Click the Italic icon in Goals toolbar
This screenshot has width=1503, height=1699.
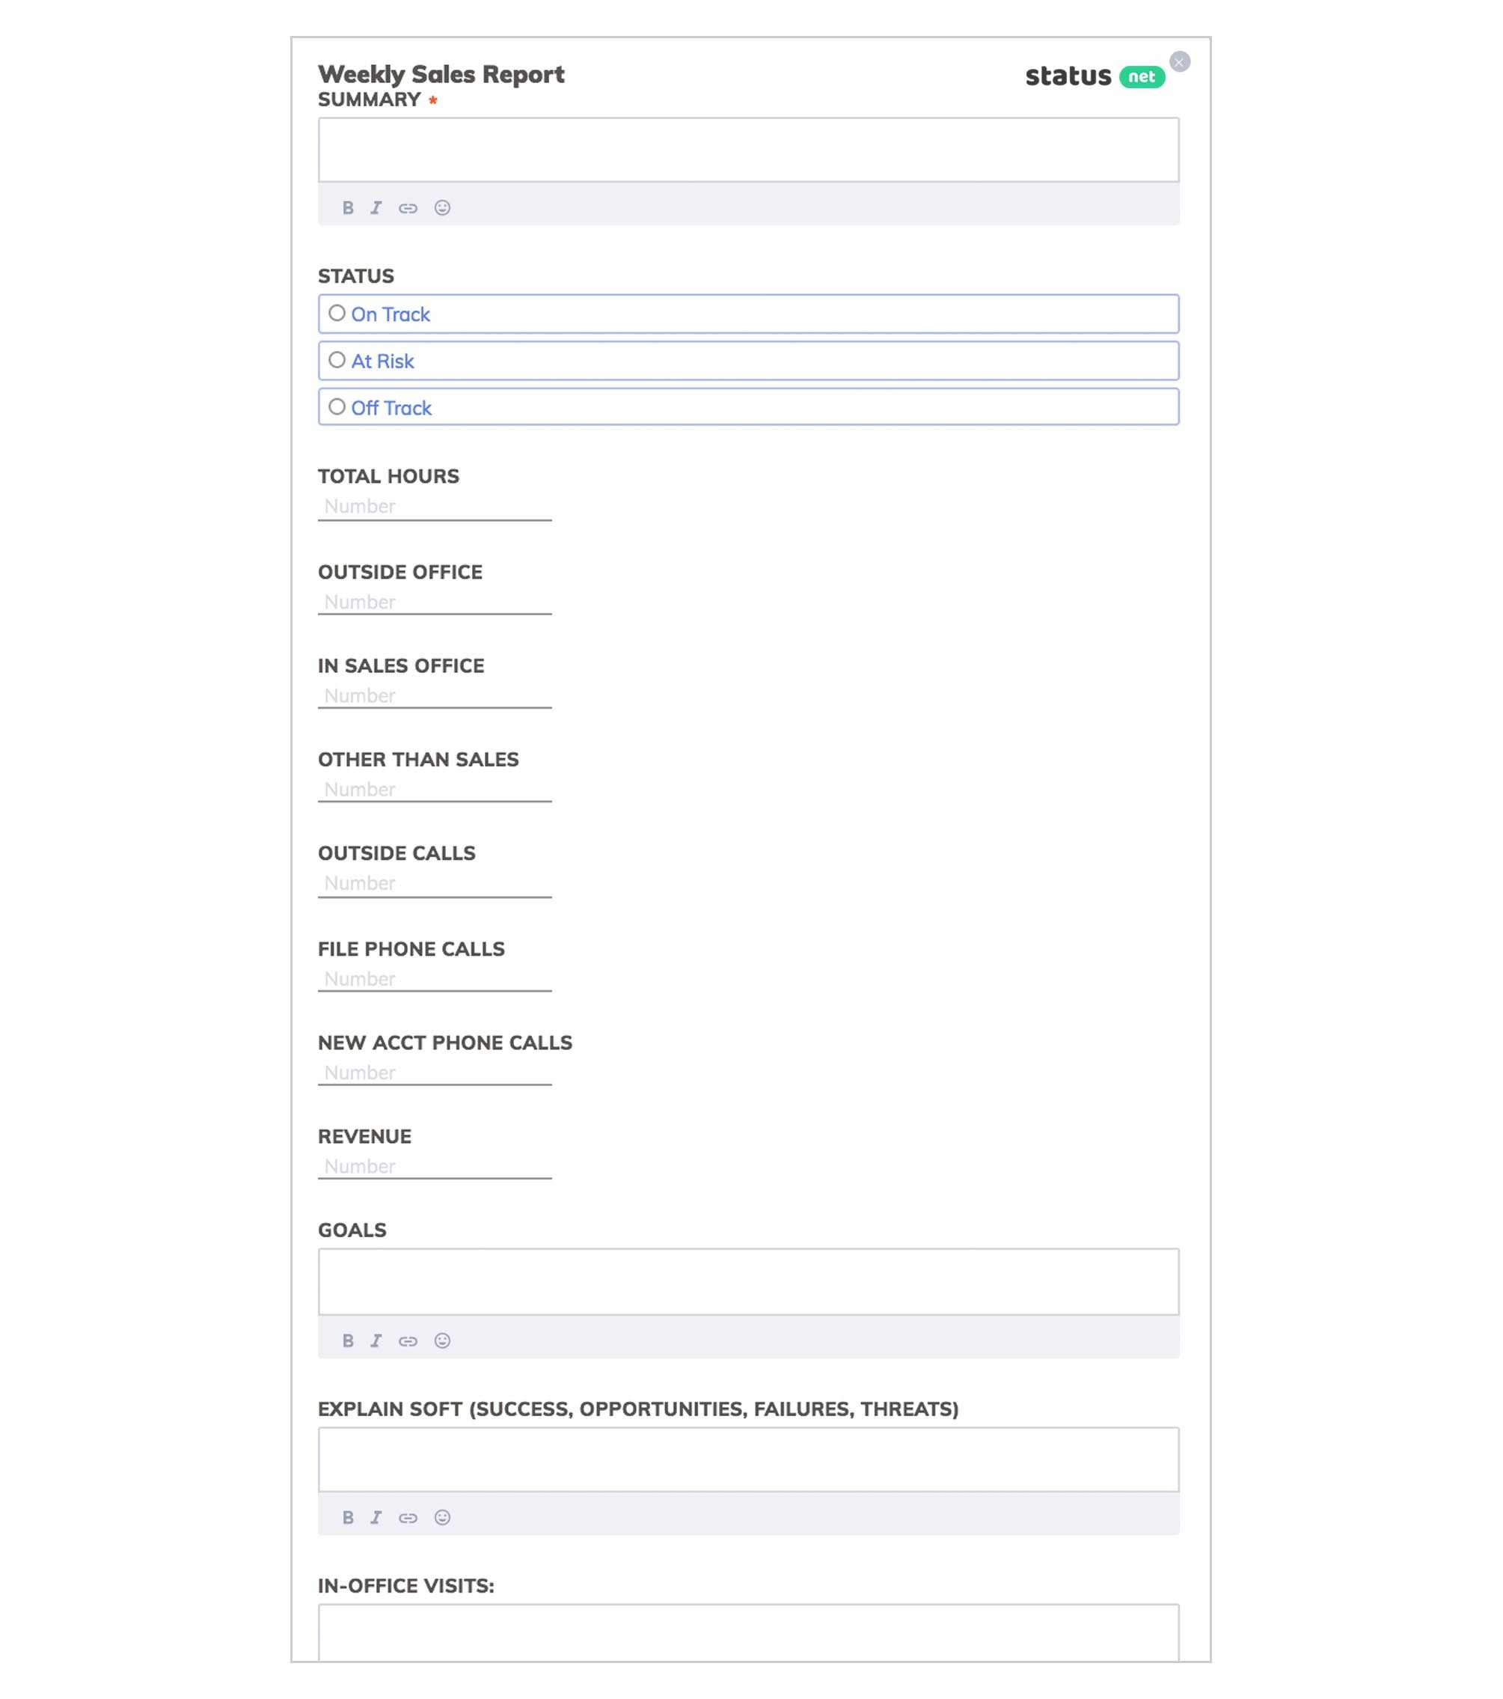[x=377, y=1339]
